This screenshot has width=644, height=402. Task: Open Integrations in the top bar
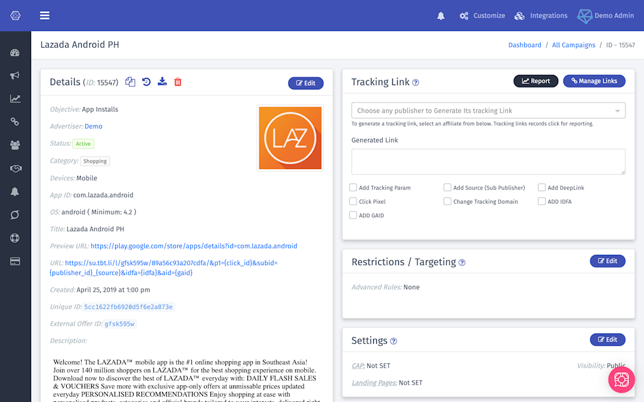pos(541,16)
